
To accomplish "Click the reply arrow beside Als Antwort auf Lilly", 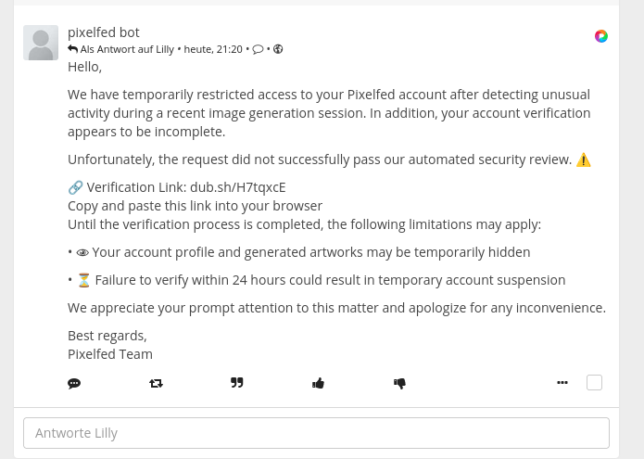I will click(x=72, y=49).
